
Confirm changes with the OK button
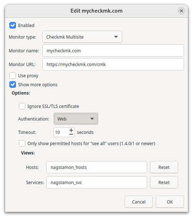pyautogui.click(x=170, y=202)
